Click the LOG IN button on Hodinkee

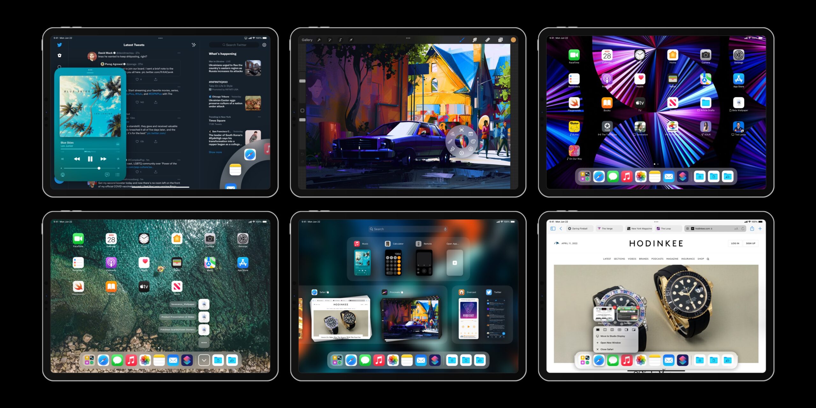coord(735,243)
